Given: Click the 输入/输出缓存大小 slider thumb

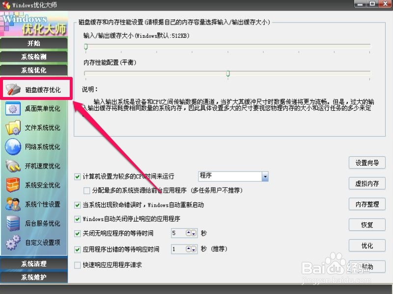Looking at the screenshot, I should (x=85, y=47).
